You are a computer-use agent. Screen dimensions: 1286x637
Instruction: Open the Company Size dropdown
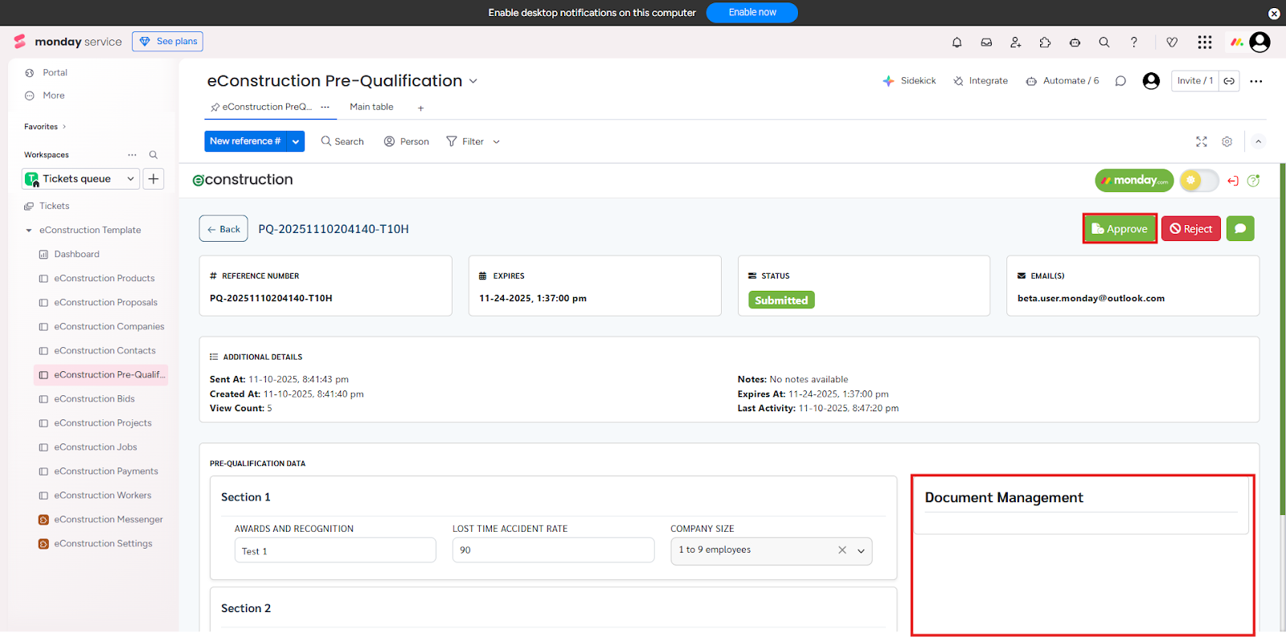[861, 551]
